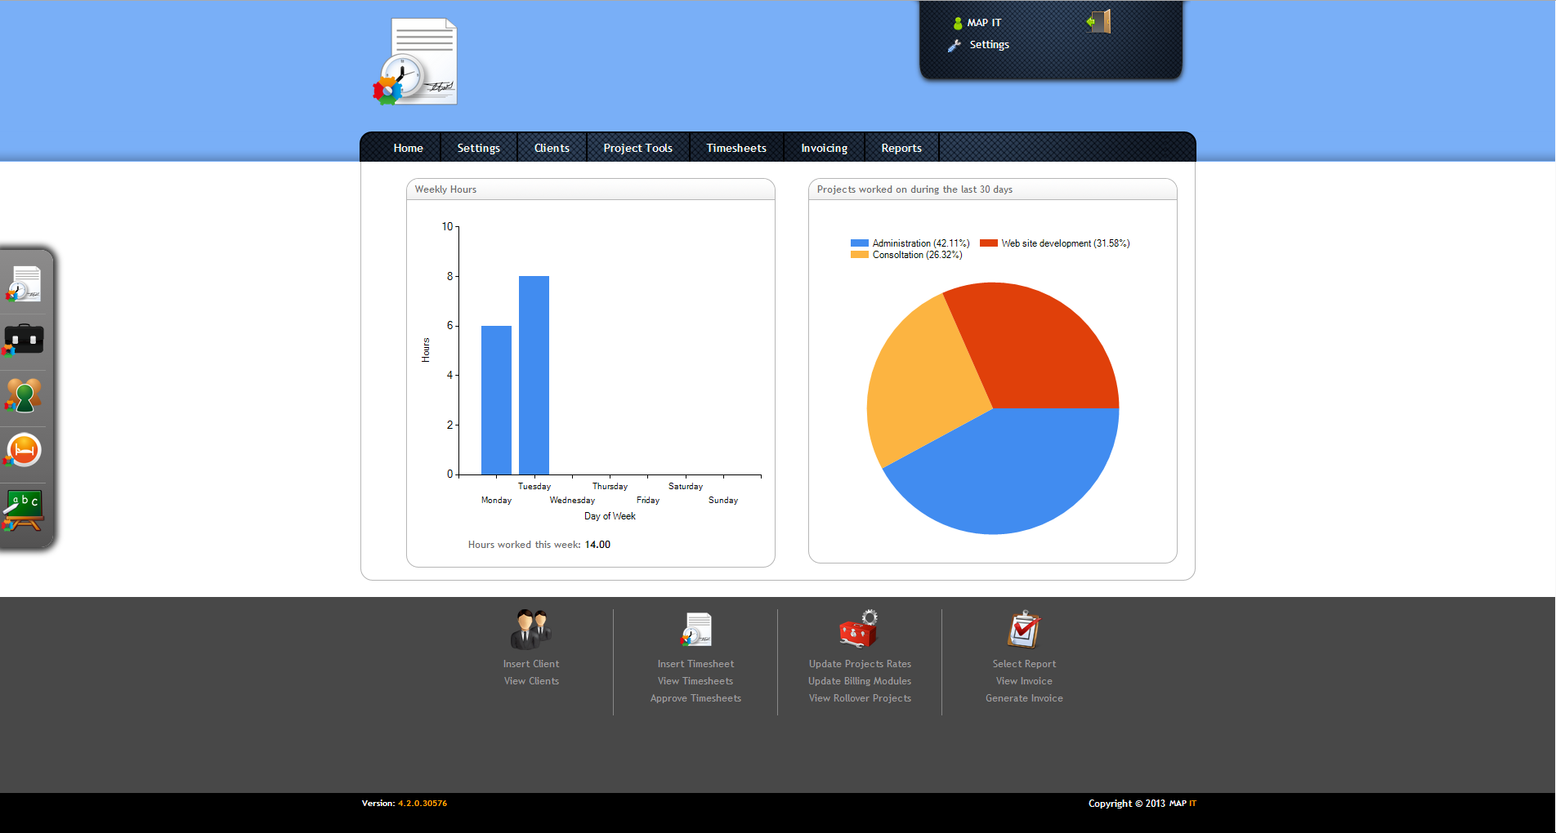
Task: Open the Reports menu
Action: [x=901, y=148]
